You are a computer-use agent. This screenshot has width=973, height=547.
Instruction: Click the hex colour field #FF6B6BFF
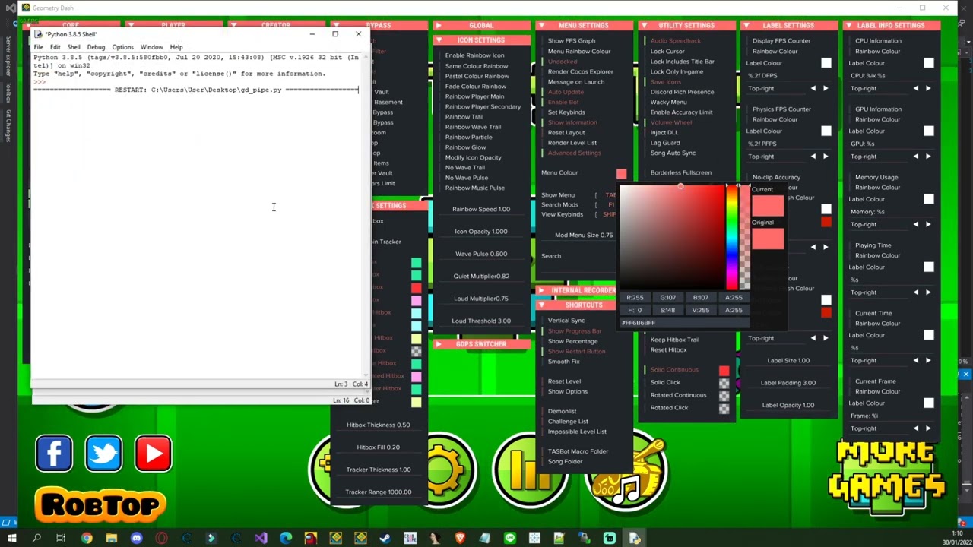[684, 323]
